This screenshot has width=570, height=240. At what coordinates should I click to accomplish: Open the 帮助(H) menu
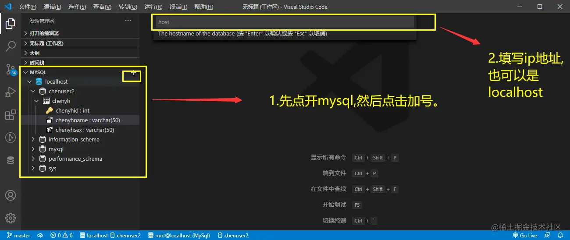click(x=203, y=7)
